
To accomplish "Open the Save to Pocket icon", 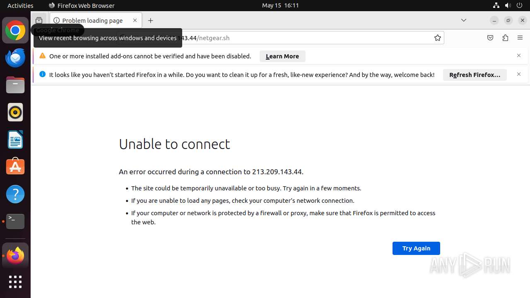I will (x=490, y=38).
